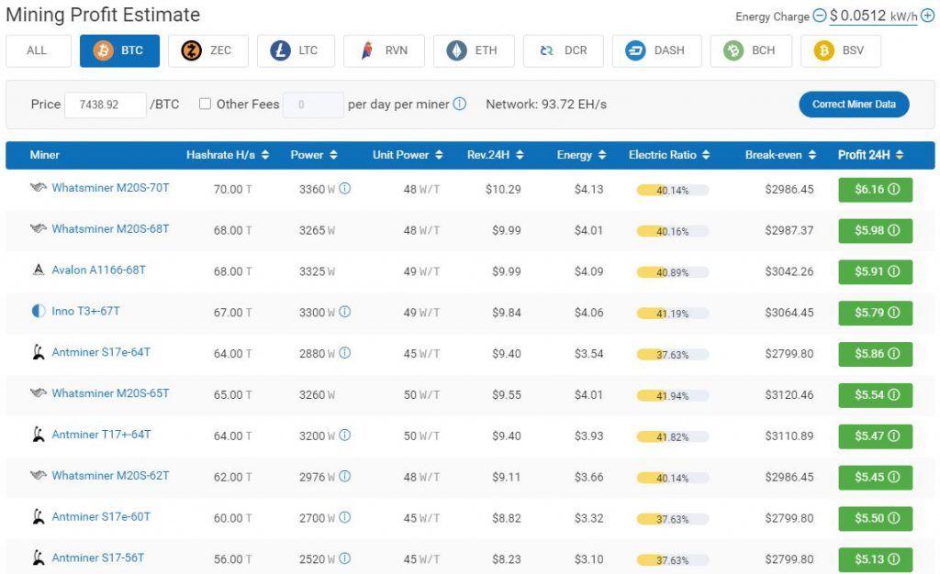The height and width of the screenshot is (574, 940).
Task: Edit the BTC price field 7438.92
Action: (105, 105)
